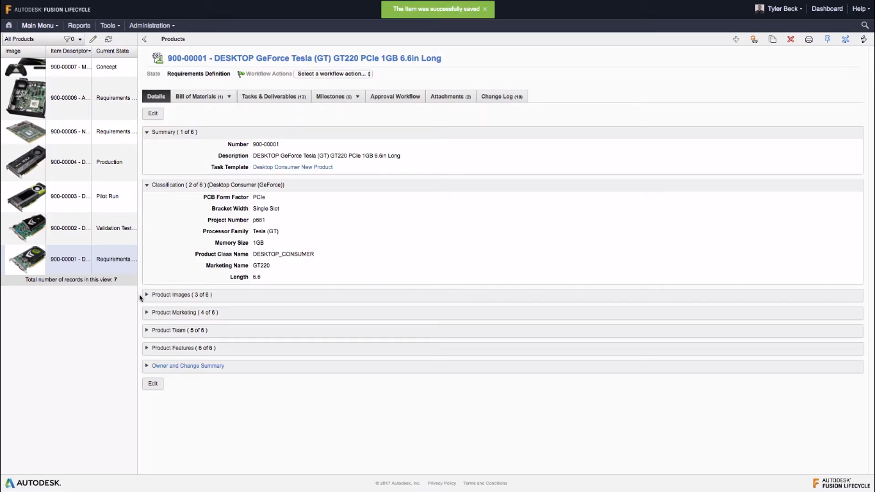Select the 900-00002 Validation Test row
The height and width of the screenshot is (492, 875).
69,228
